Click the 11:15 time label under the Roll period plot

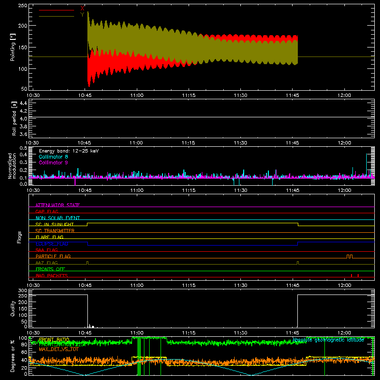coord(188,143)
